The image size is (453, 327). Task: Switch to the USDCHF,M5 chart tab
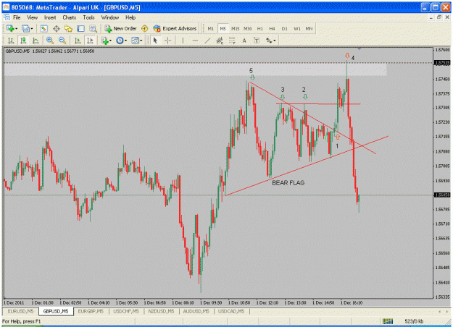pos(126,311)
